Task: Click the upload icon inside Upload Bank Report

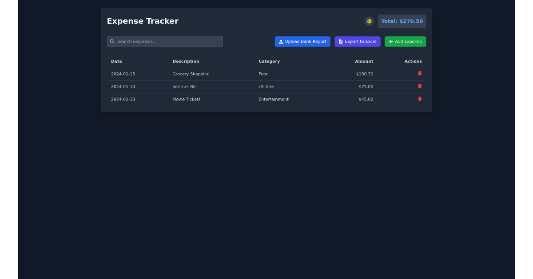Action: (x=281, y=41)
